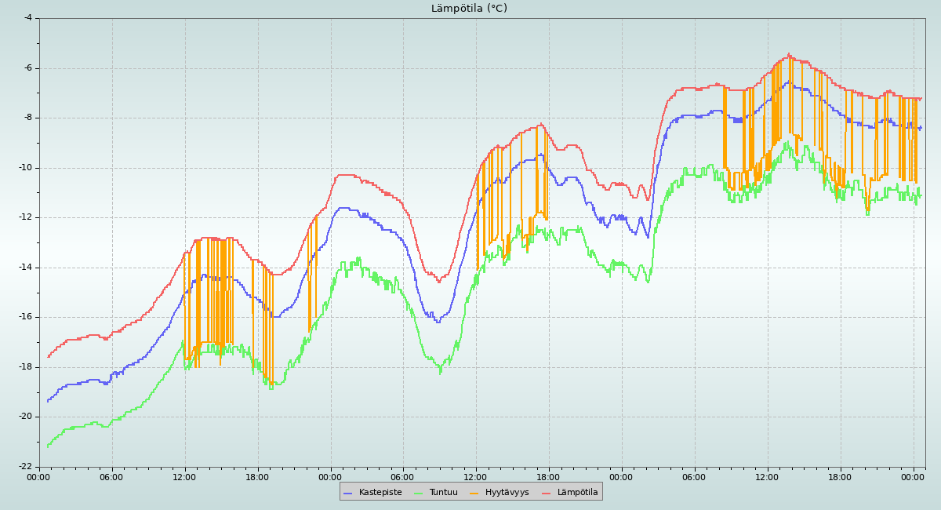Select the orange Hyytävyys line swatch
941x510 pixels.
(x=474, y=493)
